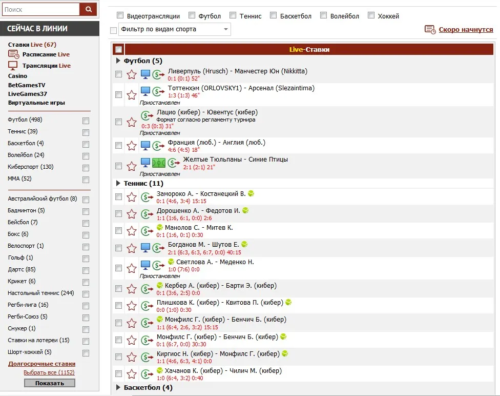Viewport: 500px width, 396px height.
Task: Open the Фильтр по видам спорта dropdown
Action: coord(174,29)
